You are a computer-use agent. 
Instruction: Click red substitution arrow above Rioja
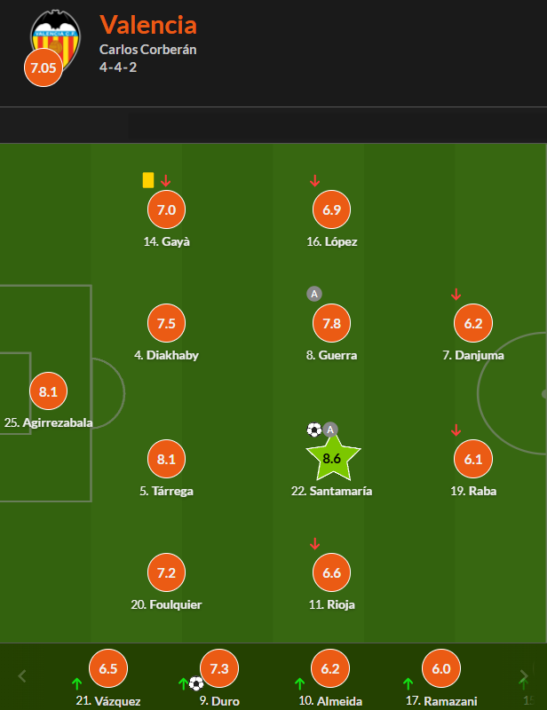click(314, 544)
